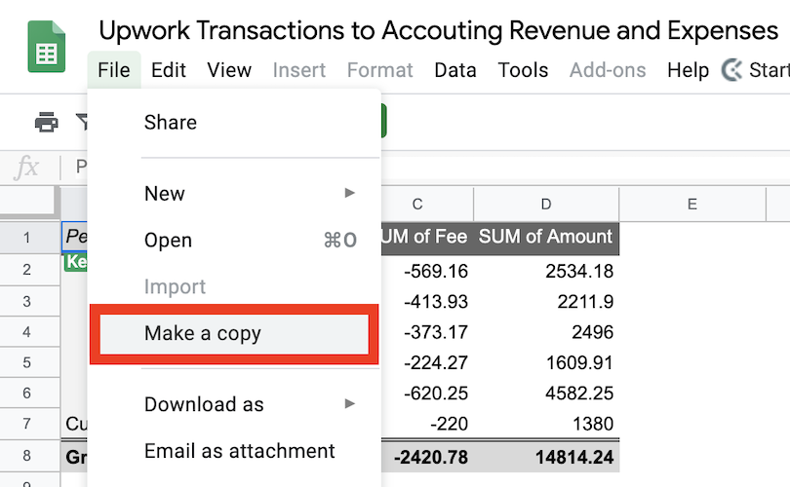Click the fx formula bar icon
The width and height of the screenshot is (790, 487).
click(x=26, y=167)
